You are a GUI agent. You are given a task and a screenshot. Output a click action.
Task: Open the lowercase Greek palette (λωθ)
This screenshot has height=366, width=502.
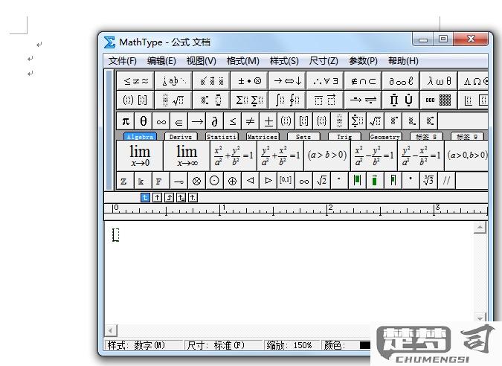click(439, 81)
